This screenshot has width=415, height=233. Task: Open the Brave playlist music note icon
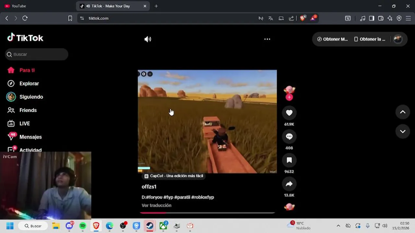(x=363, y=18)
